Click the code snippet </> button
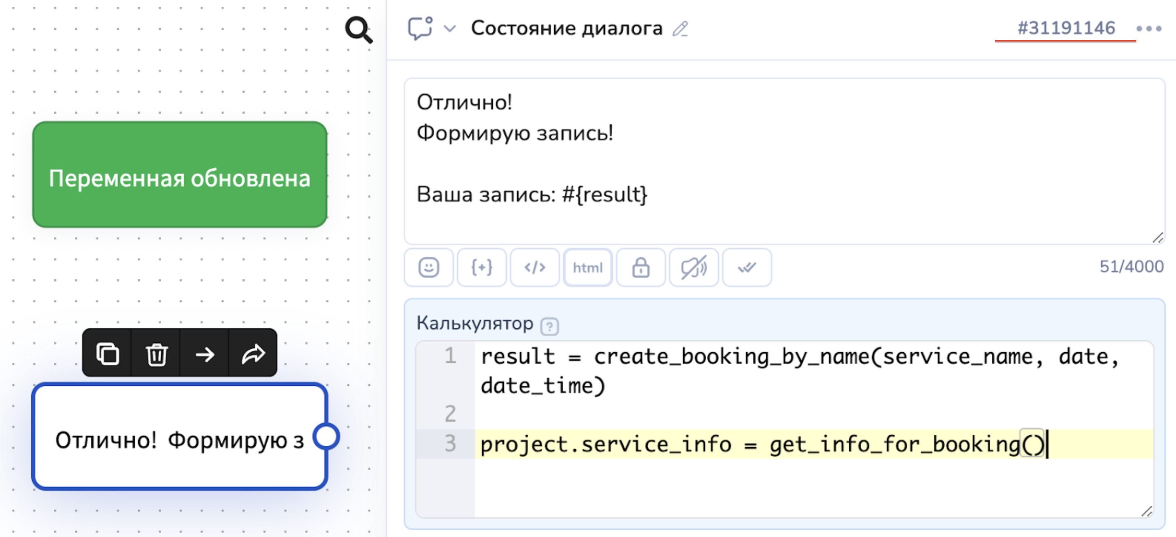Image resolution: width=1176 pixels, height=537 pixels. coord(535,268)
